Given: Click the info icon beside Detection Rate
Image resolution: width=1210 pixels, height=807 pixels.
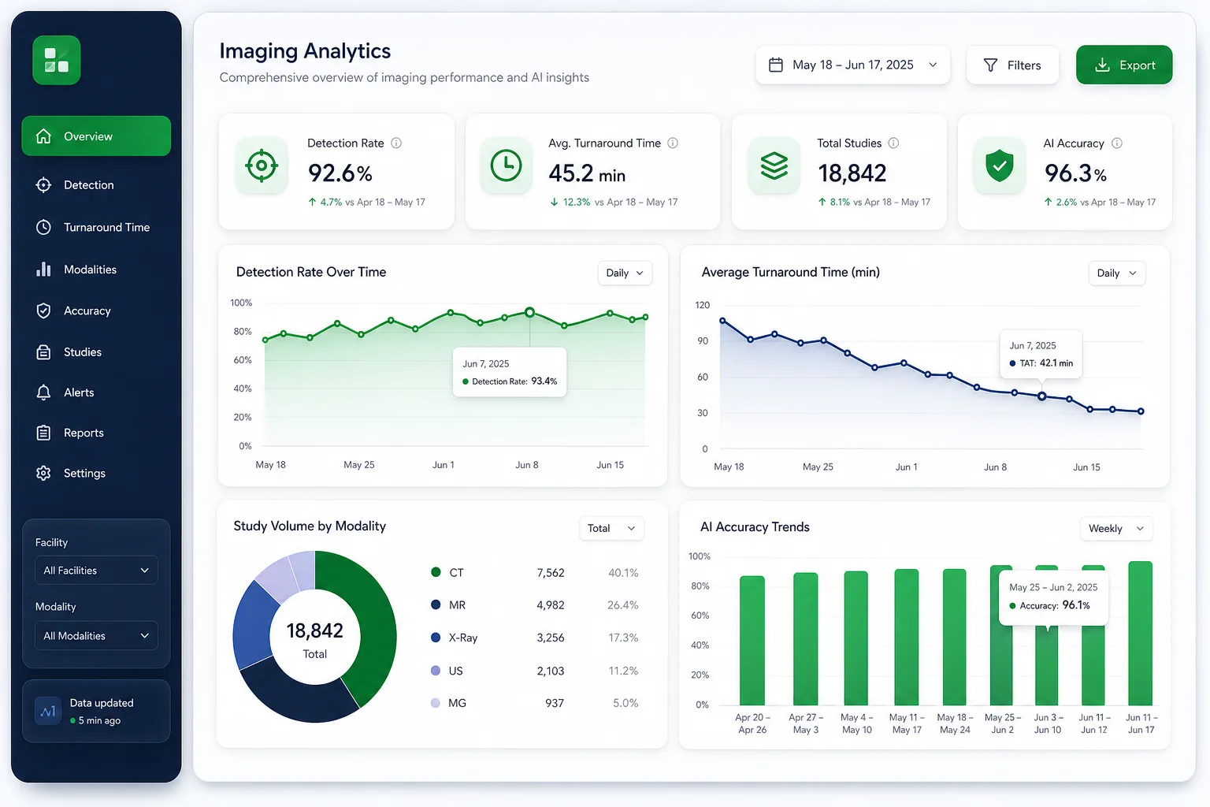Looking at the screenshot, I should point(396,143).
